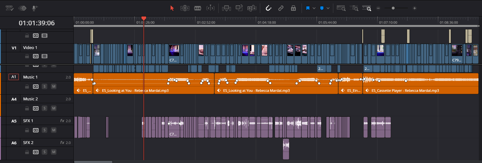Activate Dynamic Trim Mode tool
The height and width of the screenshot is (163, 482).
198,8
